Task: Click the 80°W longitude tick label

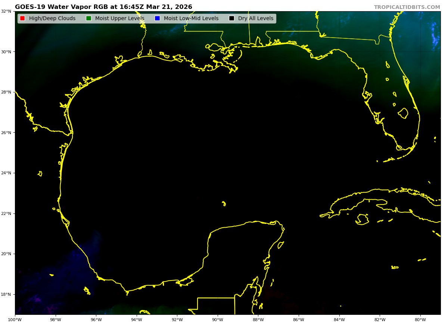Action: tap(420, 319)
